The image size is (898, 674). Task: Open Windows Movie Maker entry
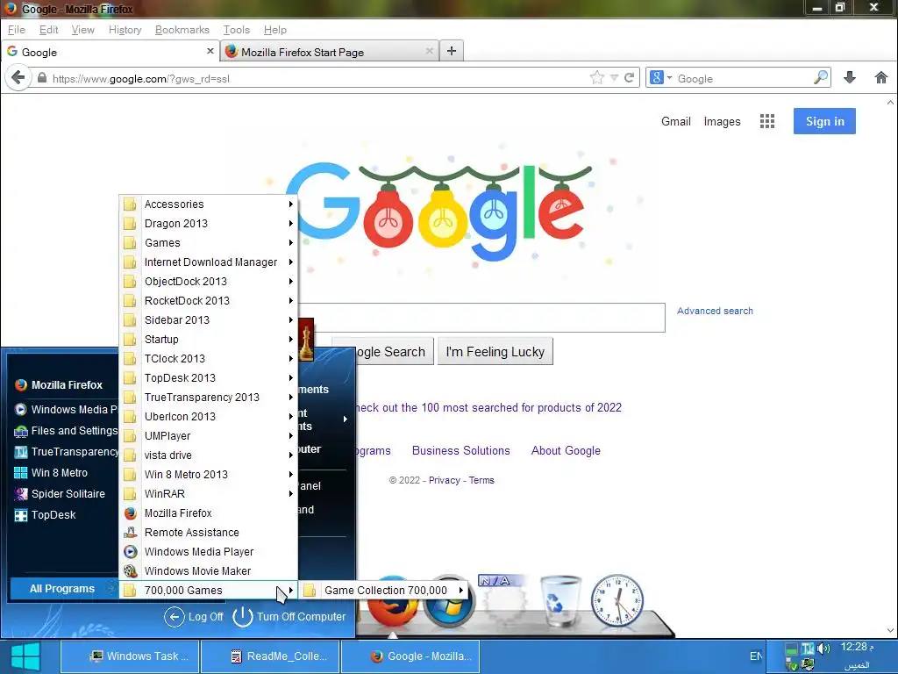209,570
